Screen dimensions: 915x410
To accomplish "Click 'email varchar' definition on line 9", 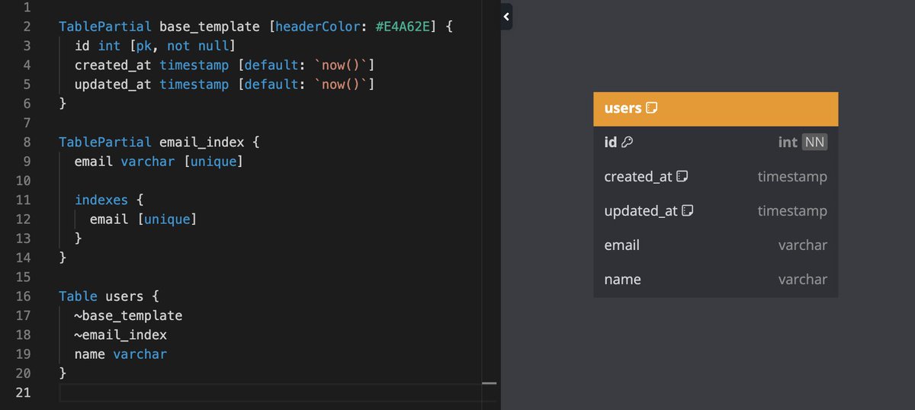I will coord(125,162).
